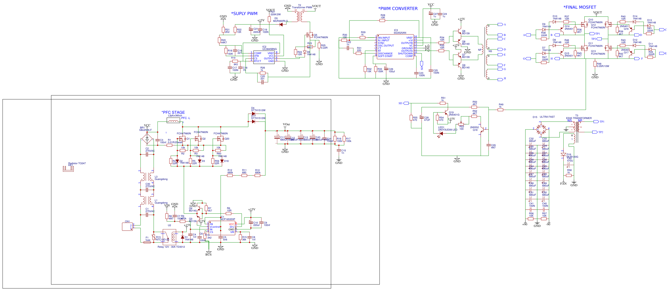Select the 'PFC -L' label text
The width and height of the screenshot is (670, 291).
pyautogui.click(x=186, y=118)
